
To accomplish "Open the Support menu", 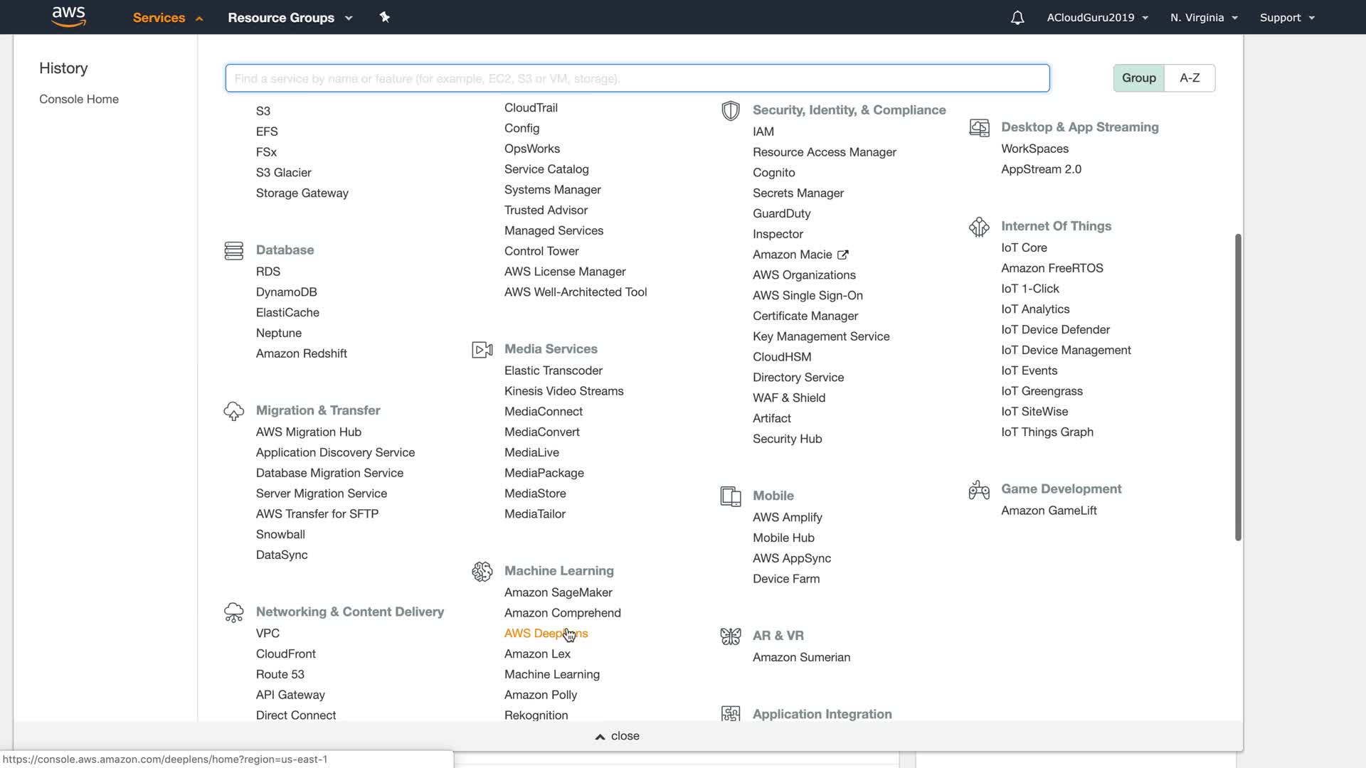I will click(x=1286, y=18).
